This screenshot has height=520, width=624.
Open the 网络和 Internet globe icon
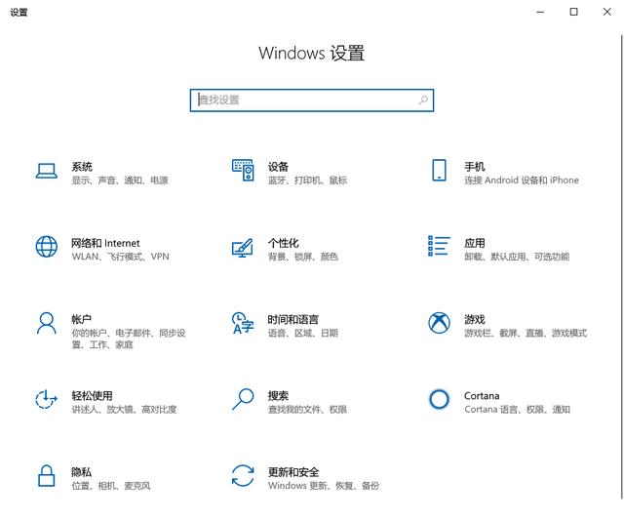pyautogui.click(x=47, y=247)
